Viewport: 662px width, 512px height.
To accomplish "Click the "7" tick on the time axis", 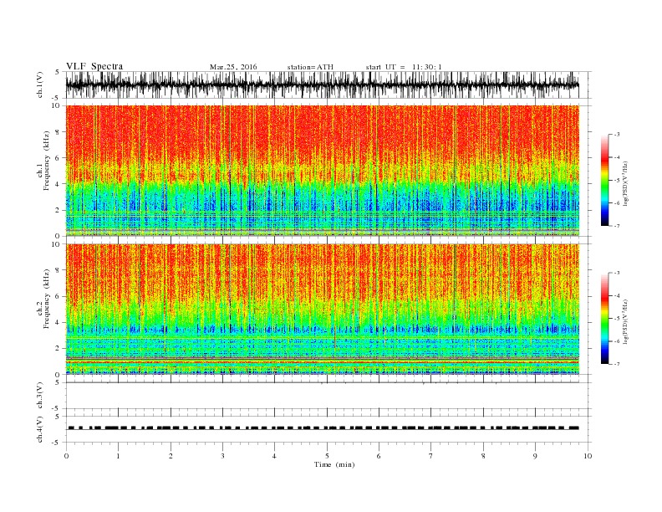I will [x=430, y=456].
